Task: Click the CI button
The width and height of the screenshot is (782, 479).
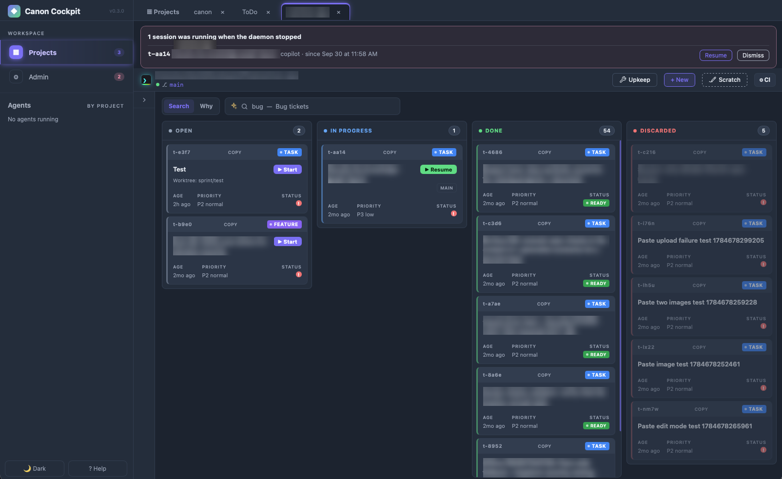Action: pyautogui.click(x=764, y=80)
